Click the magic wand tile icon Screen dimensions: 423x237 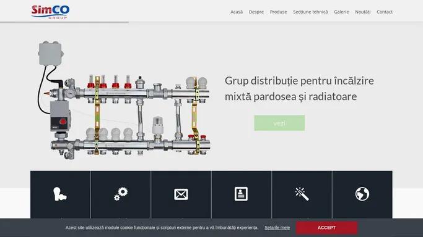click(x=302, y=194)
